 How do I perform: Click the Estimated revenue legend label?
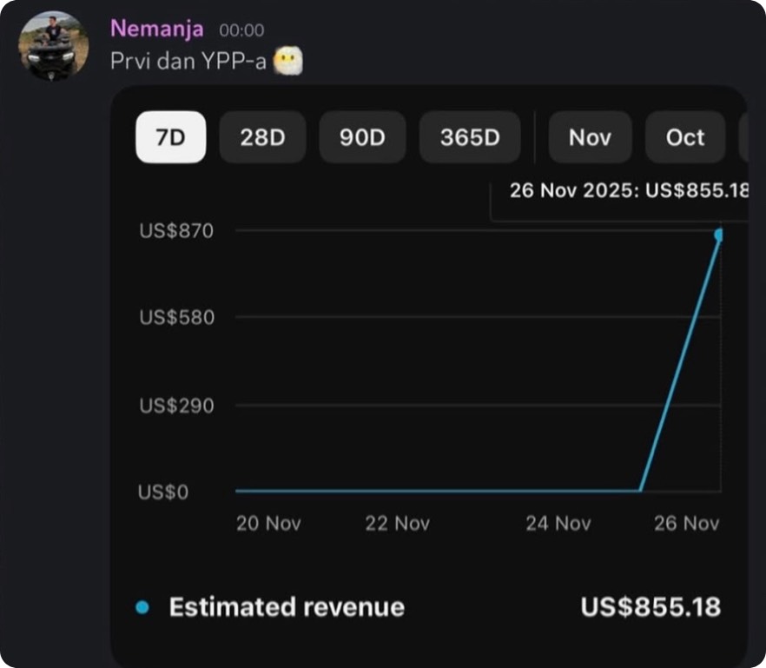click(287, 607)
